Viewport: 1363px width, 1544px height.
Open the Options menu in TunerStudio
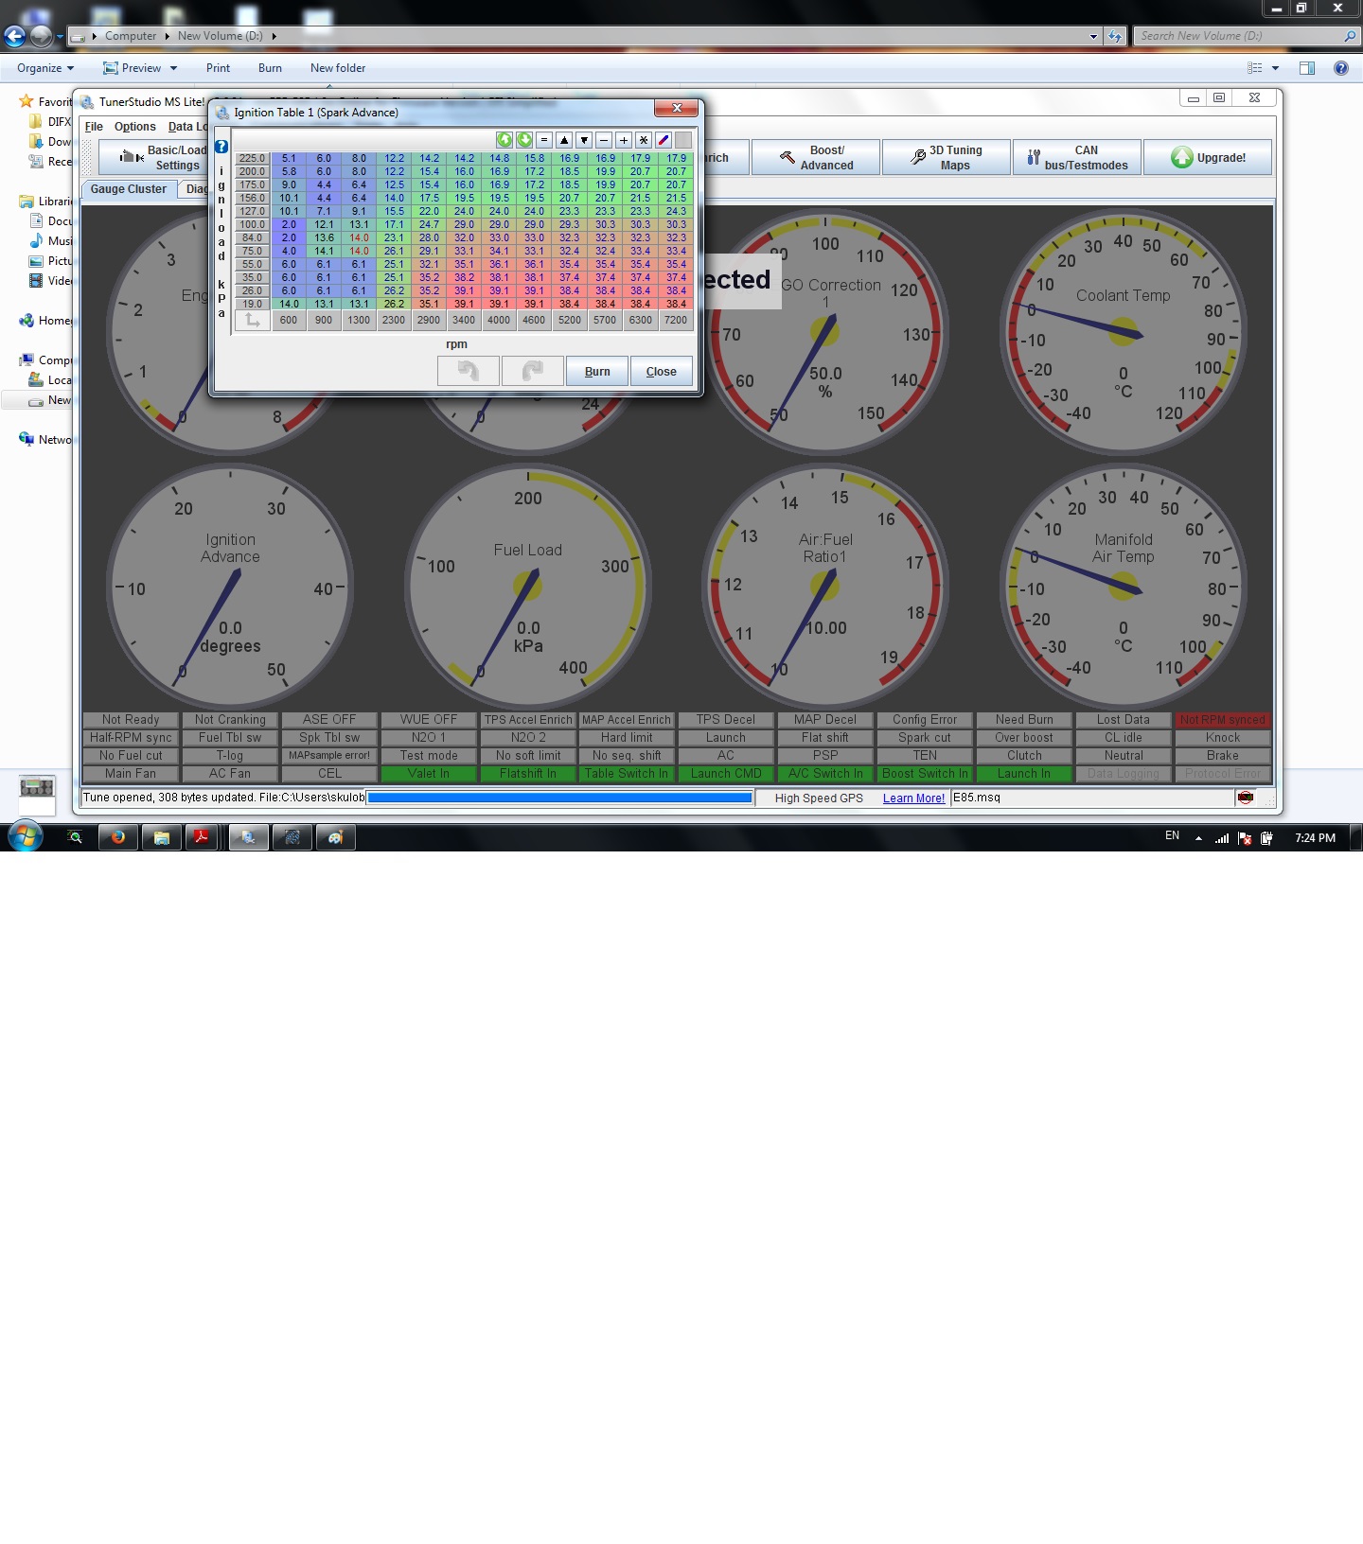134,127
